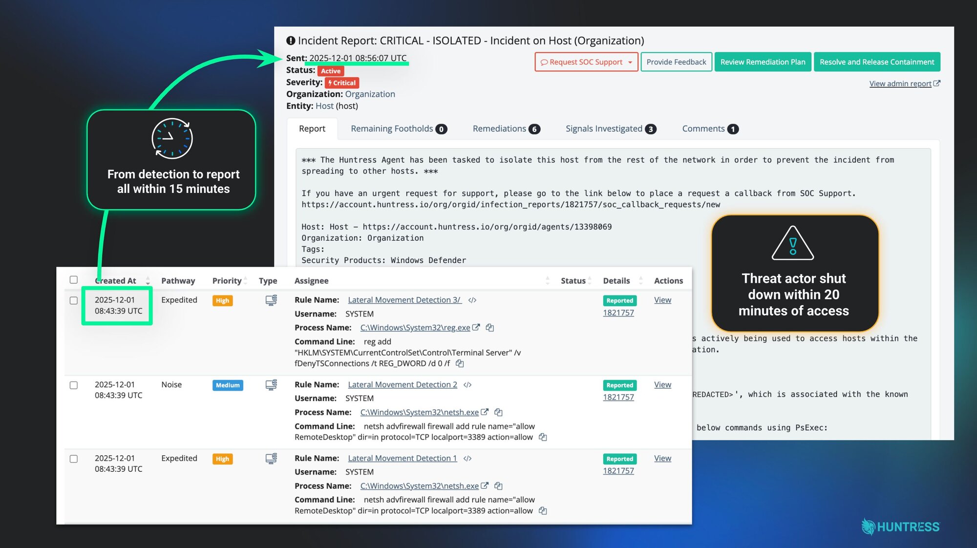Sort table by Created At column
The image size is (977, 548).
pos(148,281)
